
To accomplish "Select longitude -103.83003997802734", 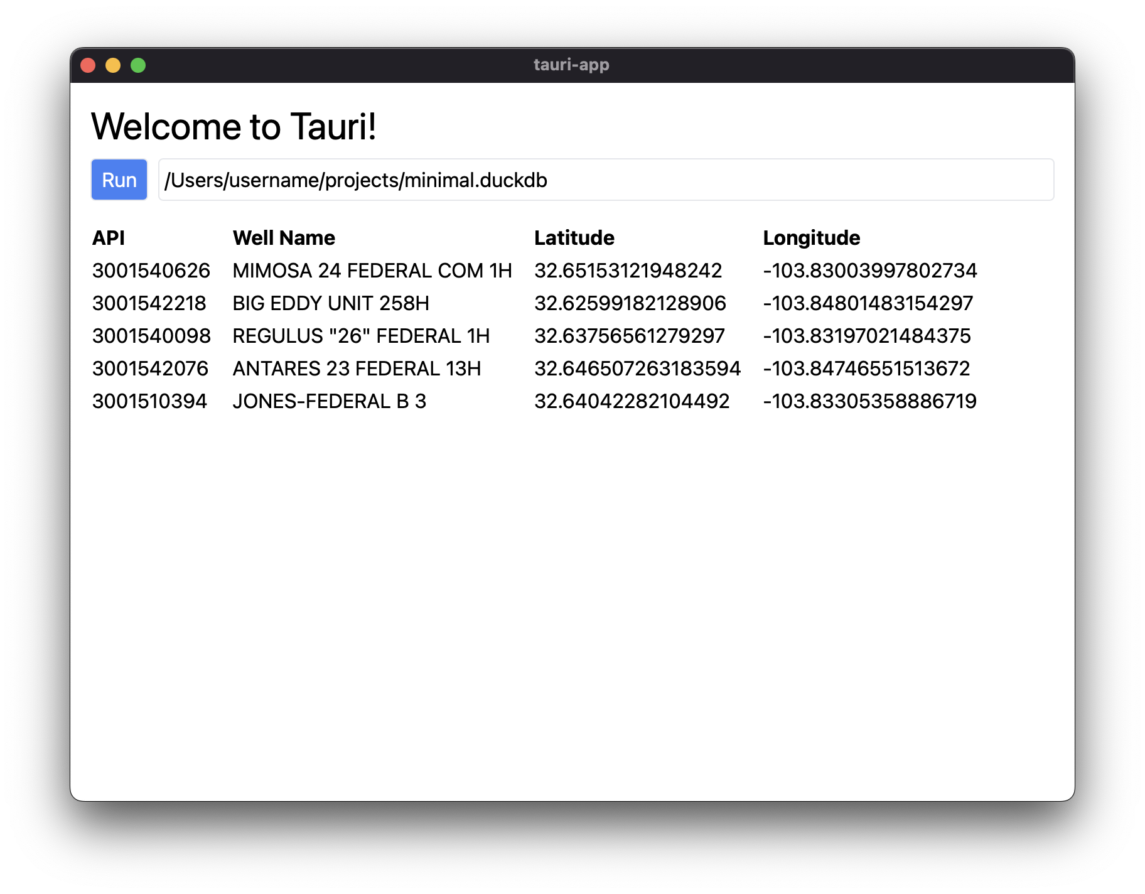I will pos(869,271).
